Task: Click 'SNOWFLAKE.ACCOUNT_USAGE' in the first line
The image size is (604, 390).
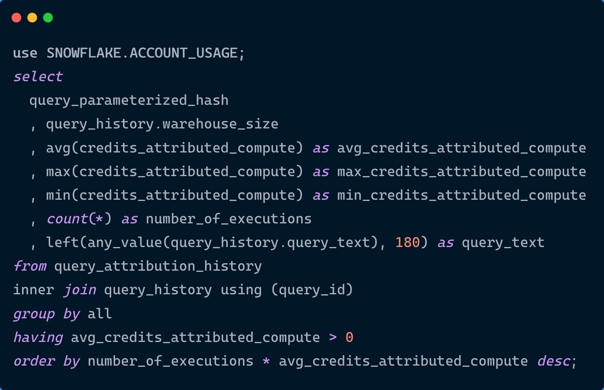Action: [142, 53]
